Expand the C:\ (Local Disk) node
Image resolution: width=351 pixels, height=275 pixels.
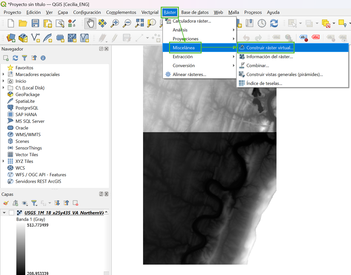[x=3, y=88]
